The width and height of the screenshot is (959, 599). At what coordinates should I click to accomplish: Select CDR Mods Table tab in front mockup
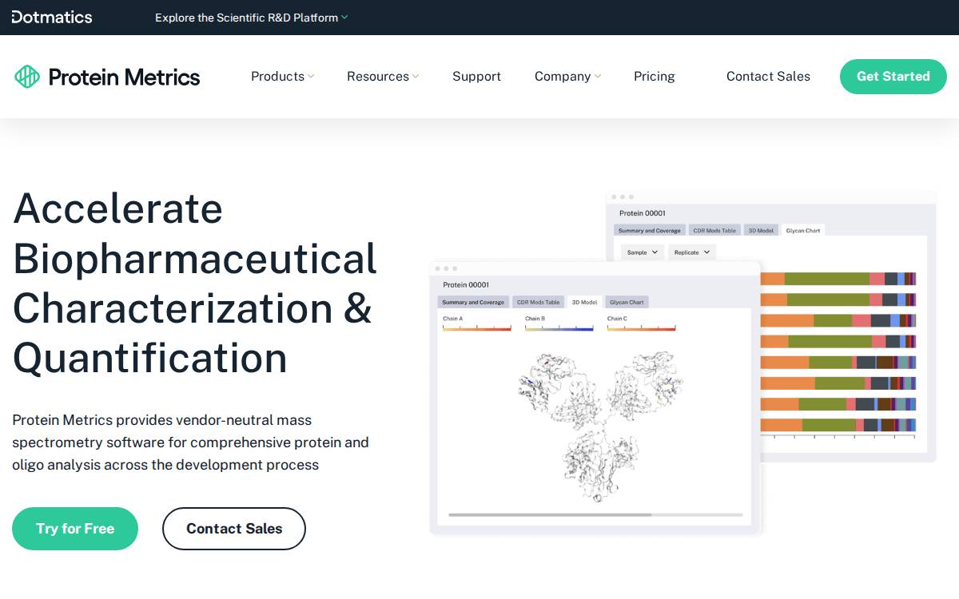coord(538,303)
